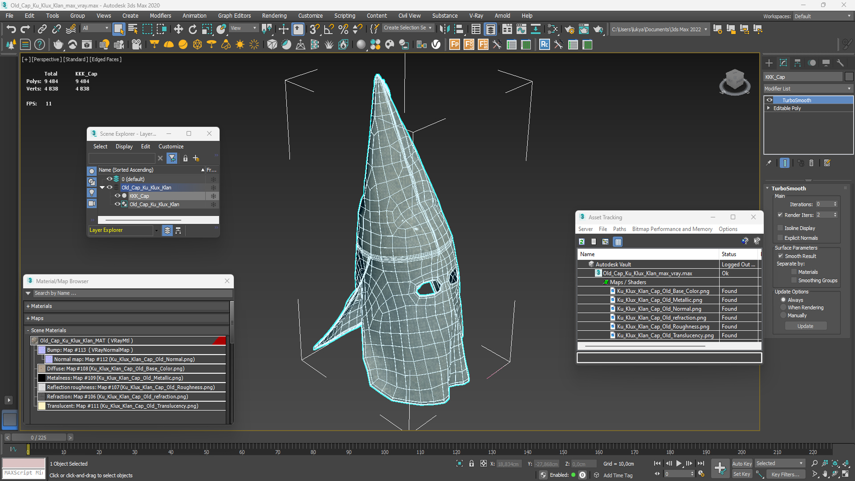Click Pin Stack icon

769,163
